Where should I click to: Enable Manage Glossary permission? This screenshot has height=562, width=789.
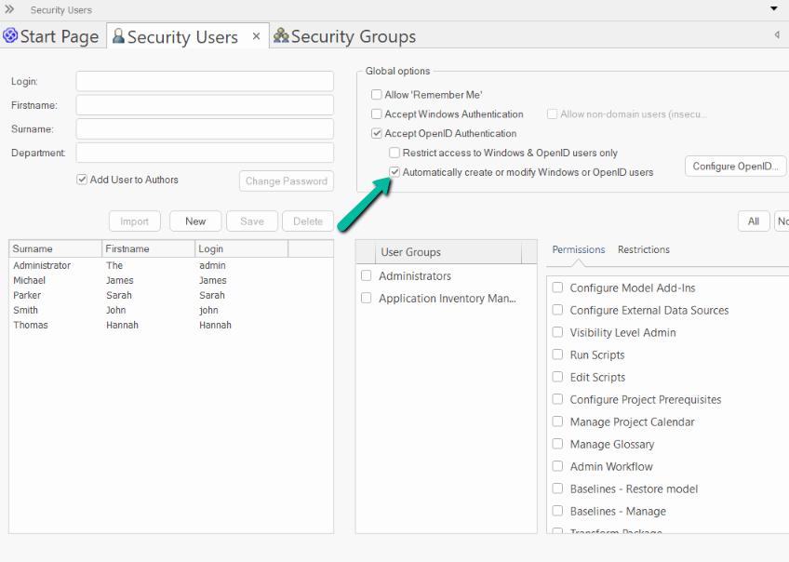click(x=557, y=444)
